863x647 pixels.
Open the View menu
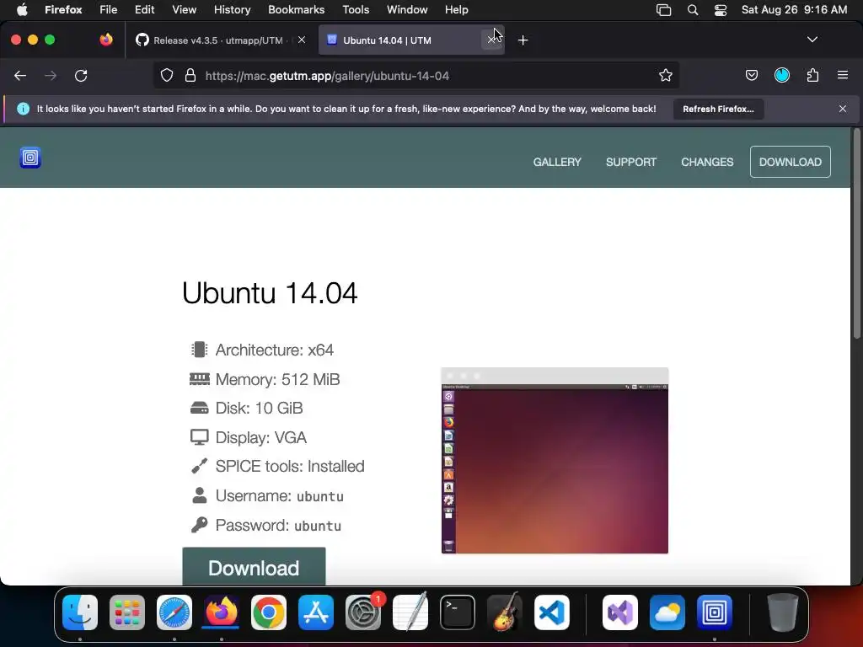tap(184, 10)
